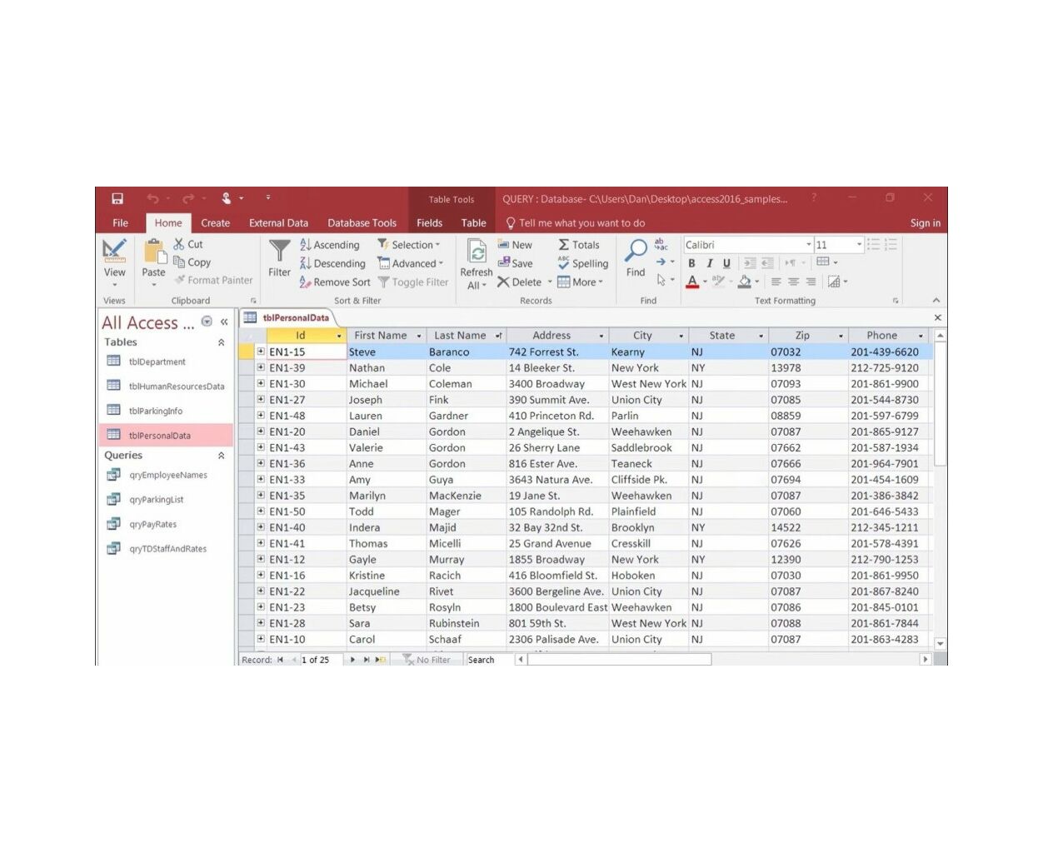Expand row EN1-48 plus sign

(x=261, y=416)
